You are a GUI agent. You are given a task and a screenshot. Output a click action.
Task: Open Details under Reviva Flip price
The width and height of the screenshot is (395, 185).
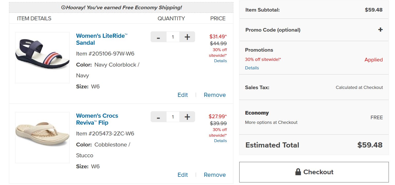click(x=221, y=141)
